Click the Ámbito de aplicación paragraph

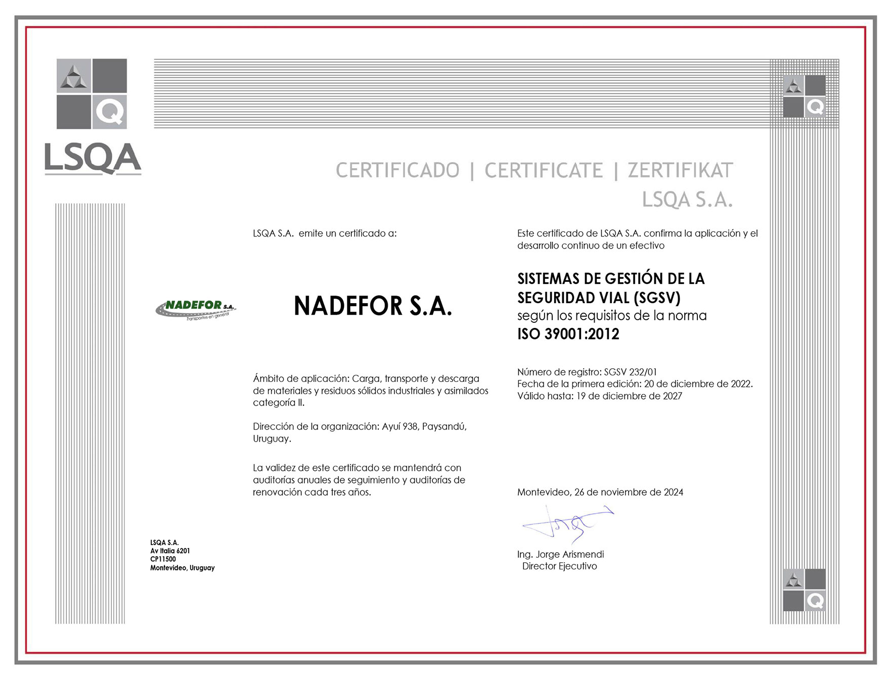pos(370,391)
